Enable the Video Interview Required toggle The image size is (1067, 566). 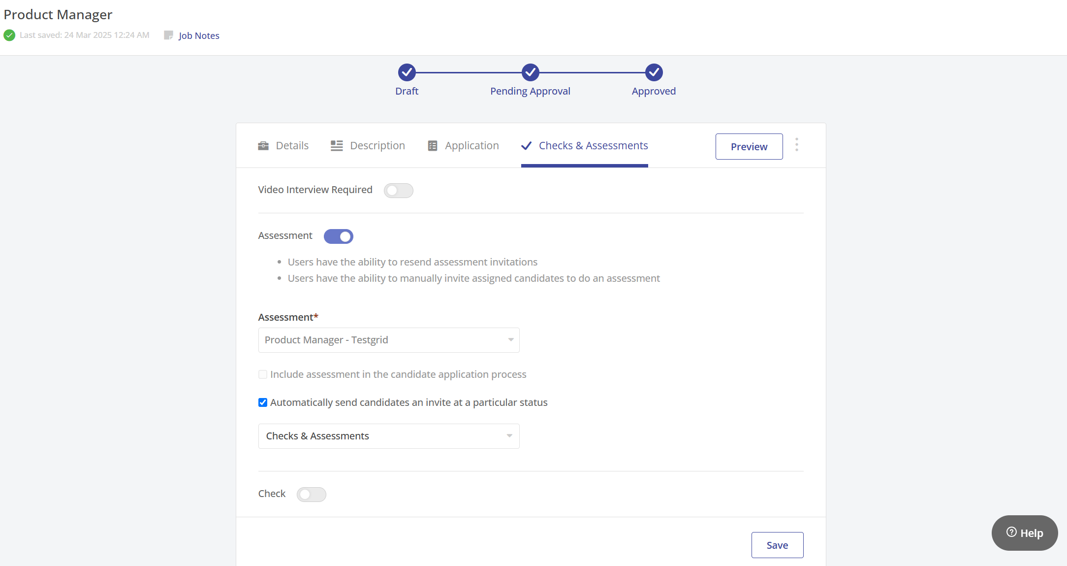(398, 191)
